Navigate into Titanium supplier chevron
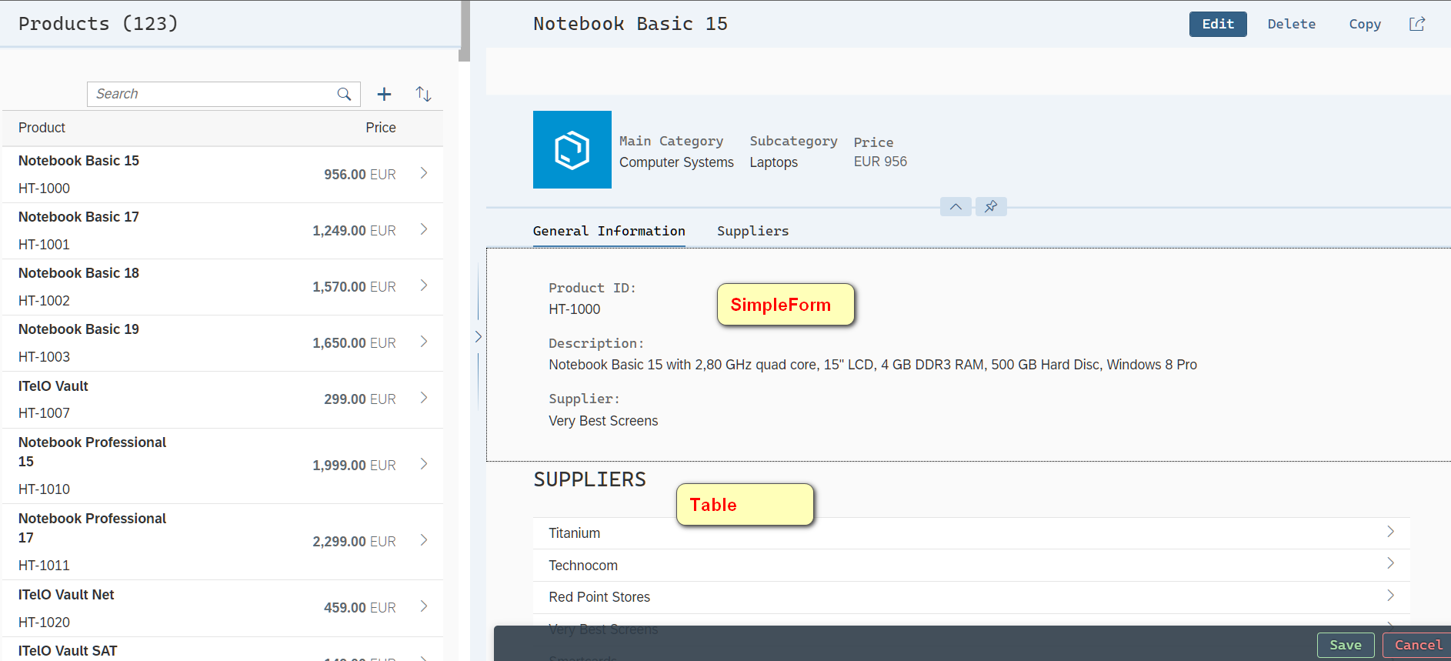Screen dimensions: 1451x661 pyautogui.click(x=1390, y=532)
